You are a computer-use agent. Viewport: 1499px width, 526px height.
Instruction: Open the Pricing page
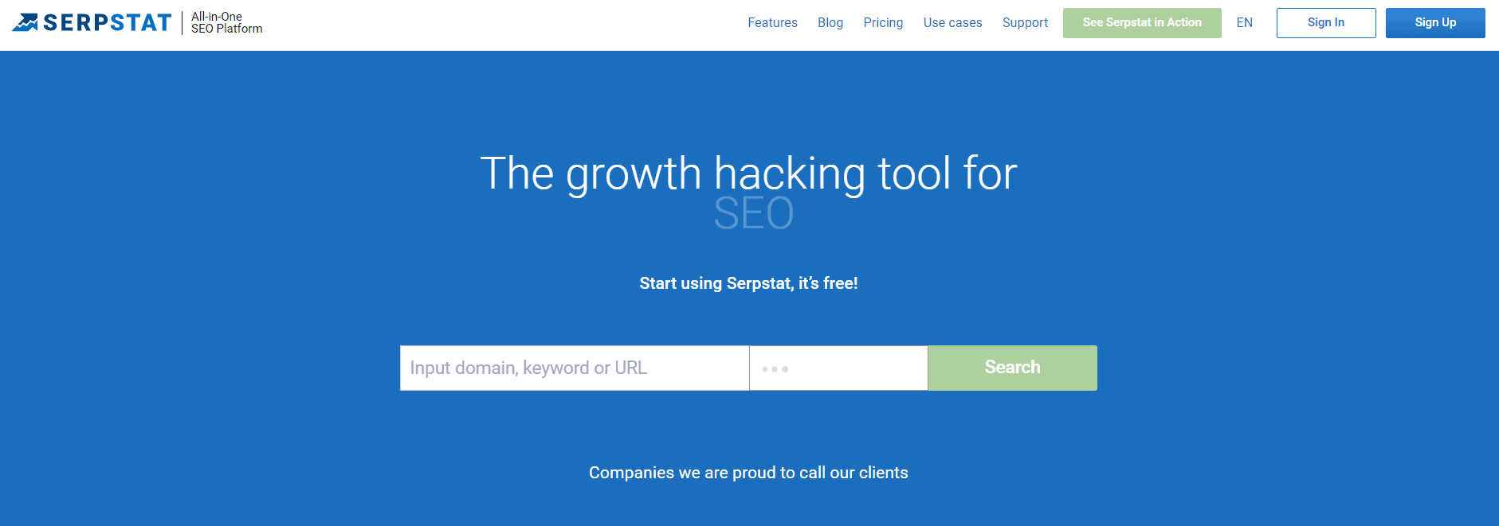(883, 23)
